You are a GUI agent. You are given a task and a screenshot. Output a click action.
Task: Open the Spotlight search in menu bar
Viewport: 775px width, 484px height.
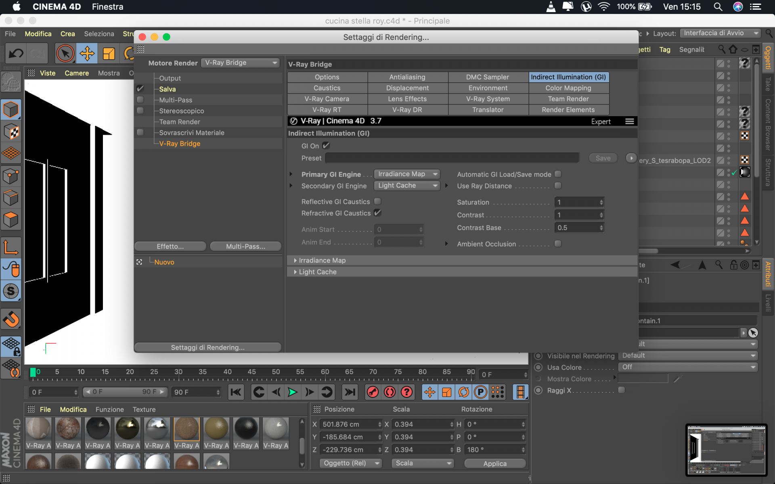718,7
